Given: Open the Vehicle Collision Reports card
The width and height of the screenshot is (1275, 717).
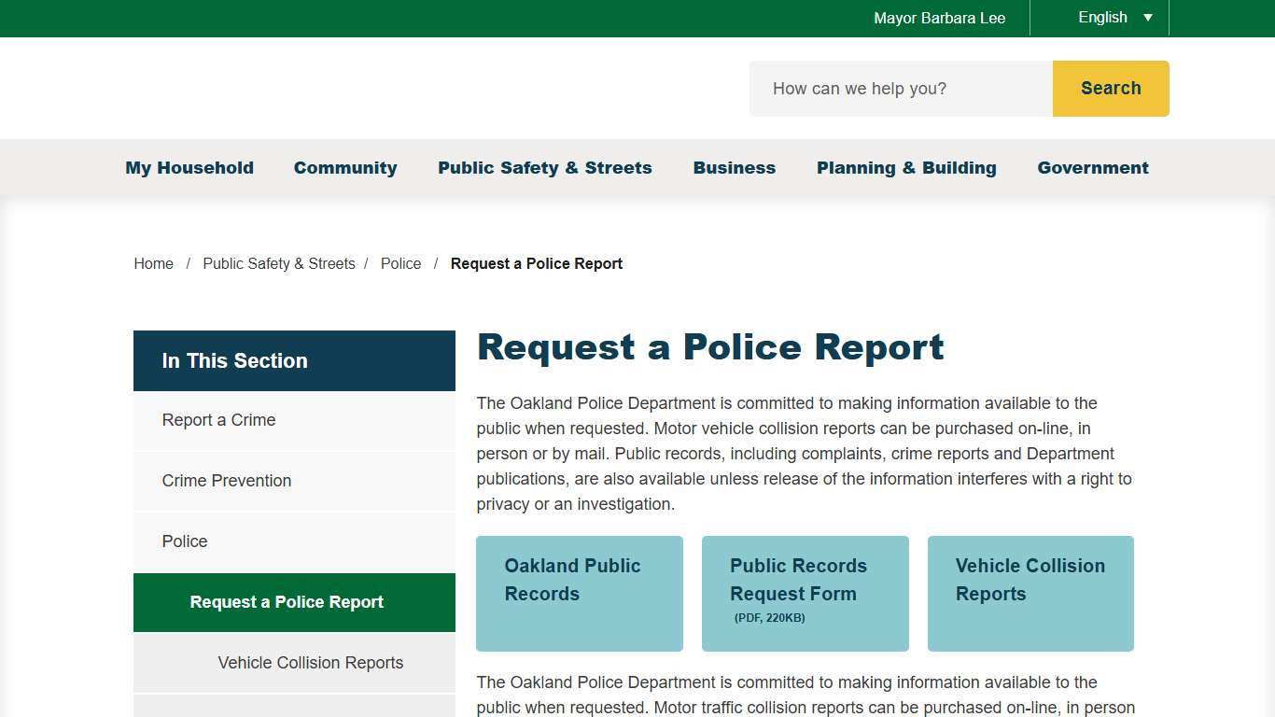Looking at the screenshot, I should click(x=1030, y=594).
